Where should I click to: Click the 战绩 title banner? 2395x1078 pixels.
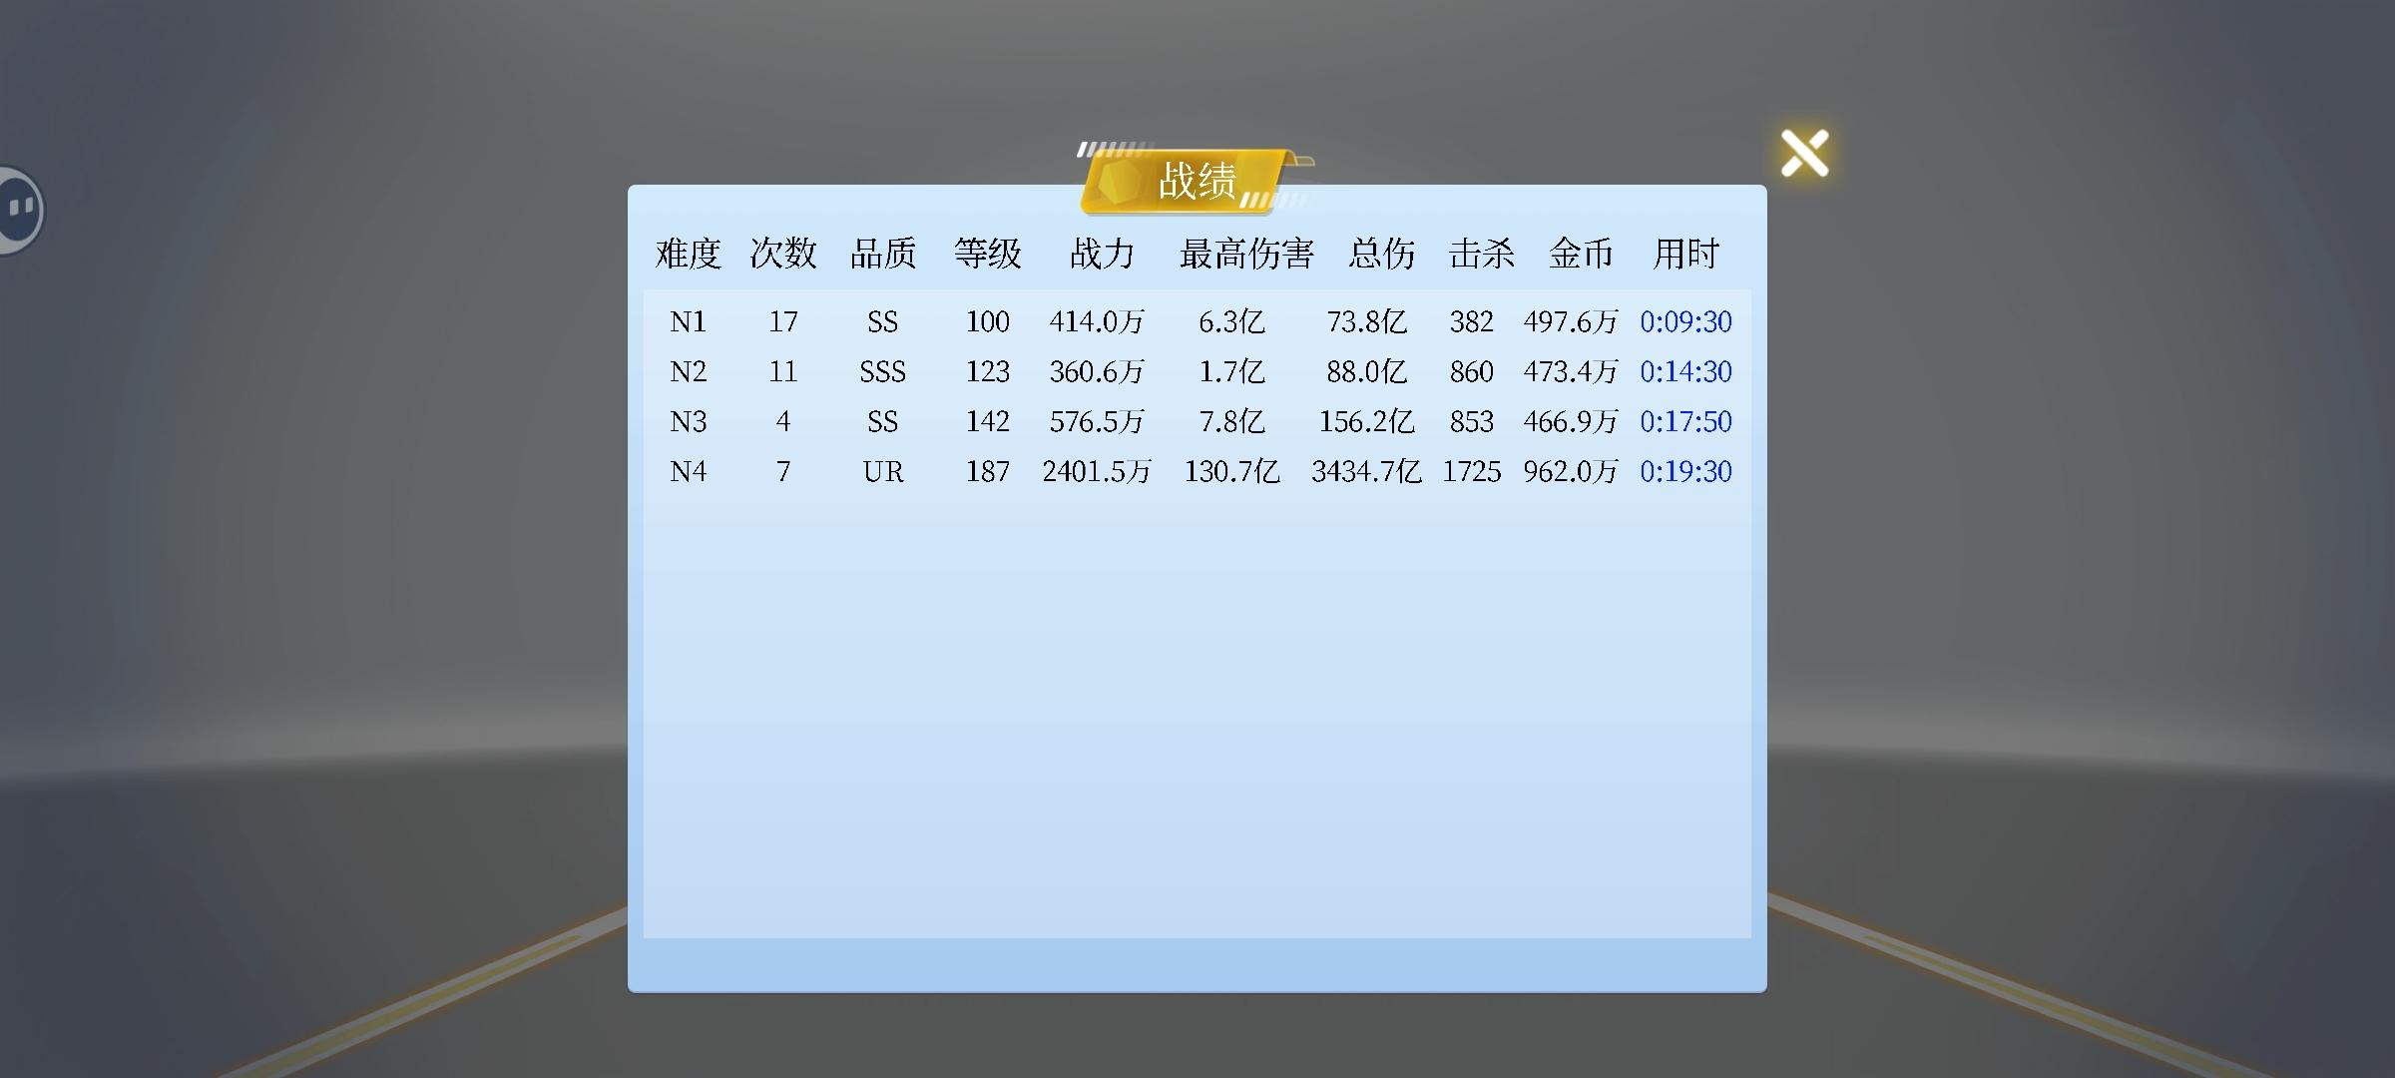pos(1197,181)
